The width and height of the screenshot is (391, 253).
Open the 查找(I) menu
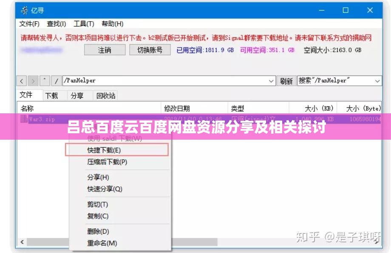point(57,24)
